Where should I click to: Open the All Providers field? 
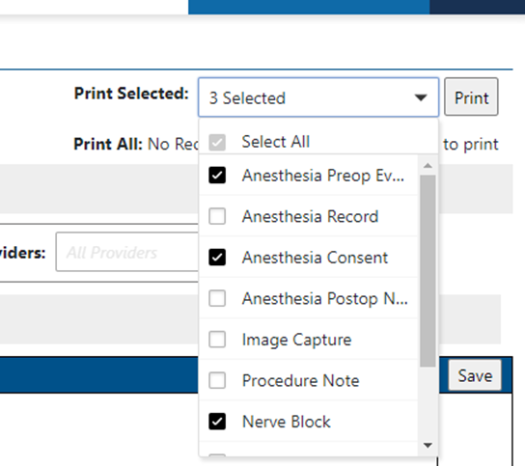(x=127, y=252)
